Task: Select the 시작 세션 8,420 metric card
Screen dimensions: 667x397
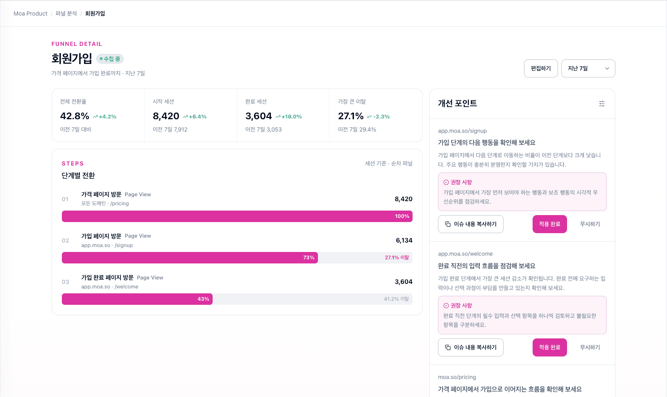Action: 191,116
